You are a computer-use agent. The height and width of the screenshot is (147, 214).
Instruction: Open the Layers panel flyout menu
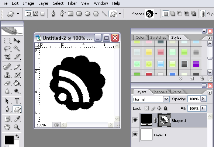click(210, 92)
